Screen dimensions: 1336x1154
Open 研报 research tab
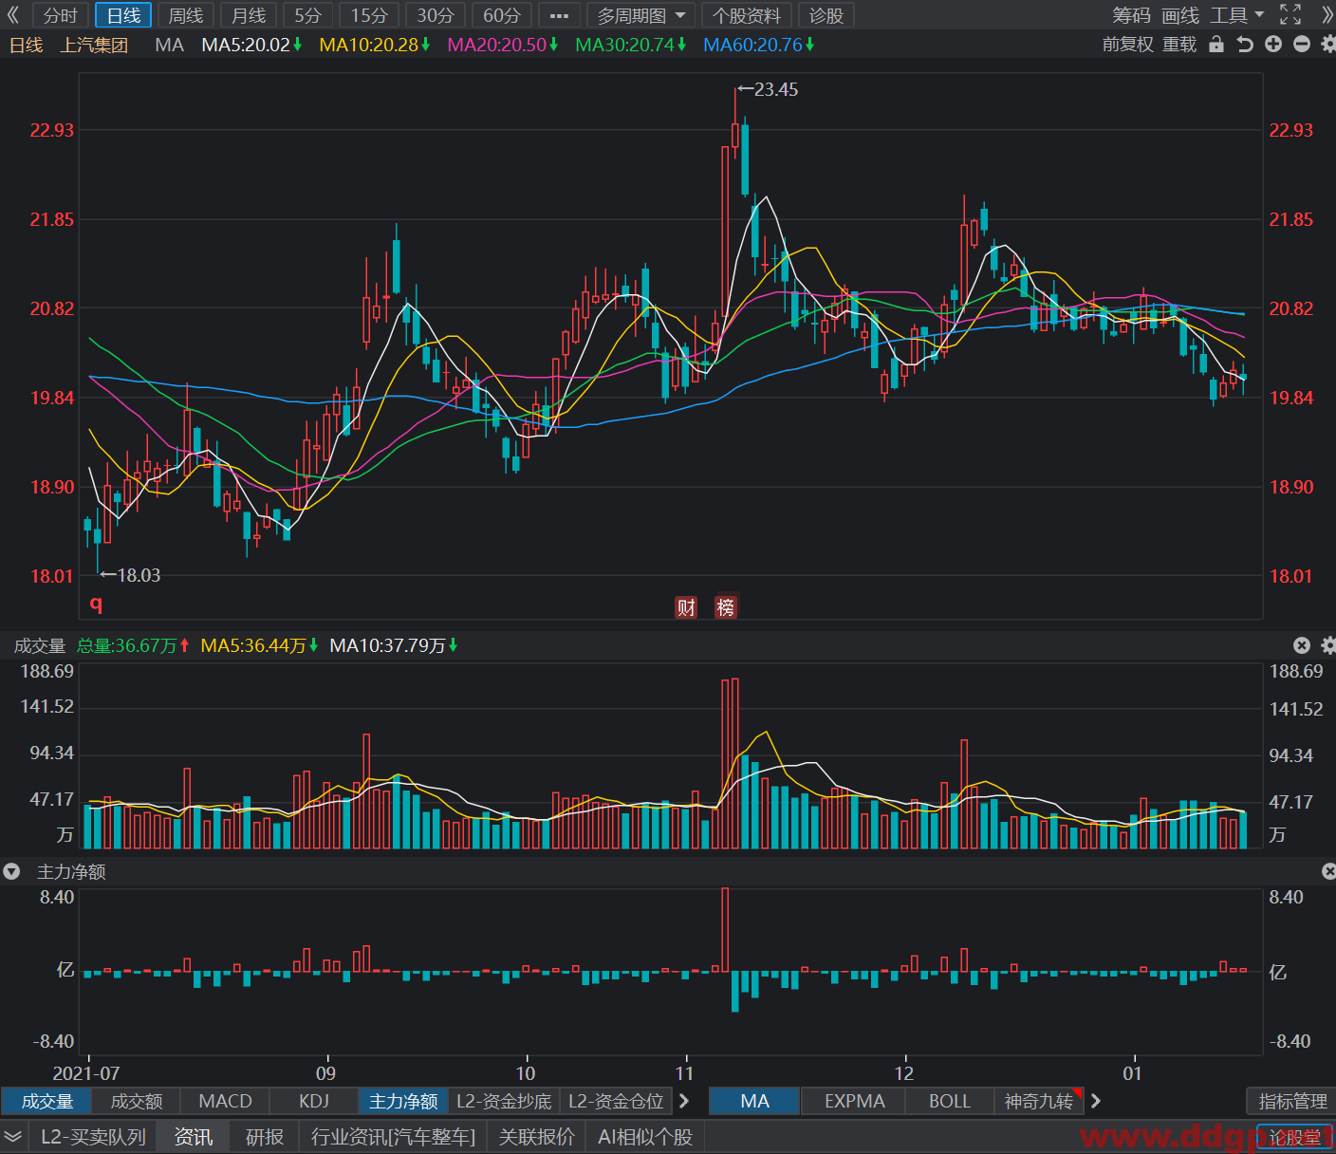point(265,1136)
